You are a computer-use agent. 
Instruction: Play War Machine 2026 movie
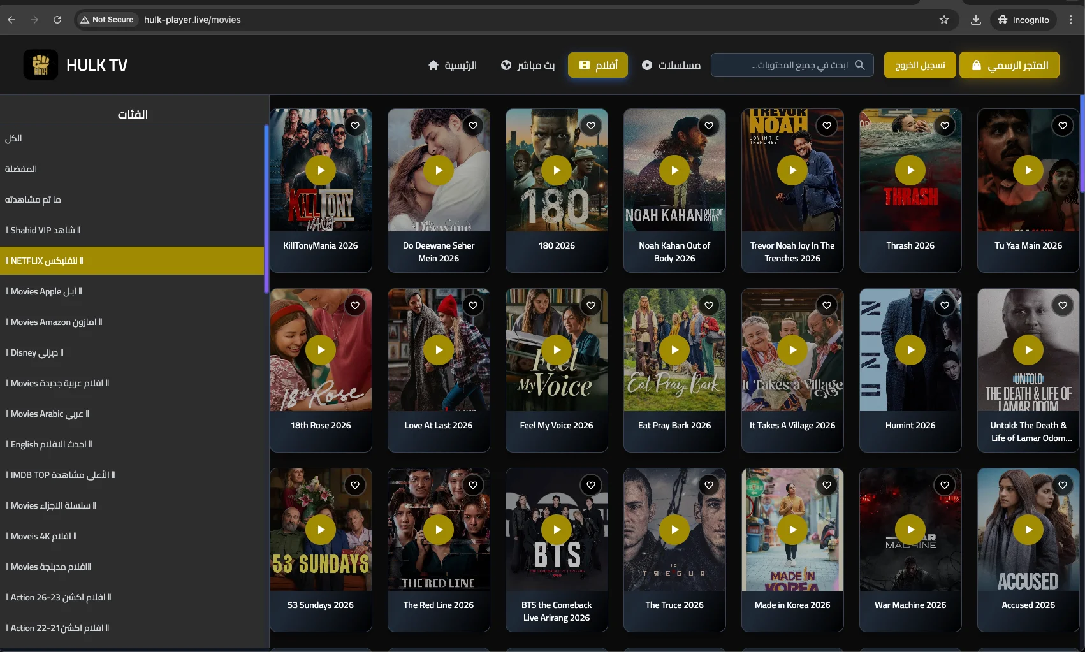coord(910,530)
